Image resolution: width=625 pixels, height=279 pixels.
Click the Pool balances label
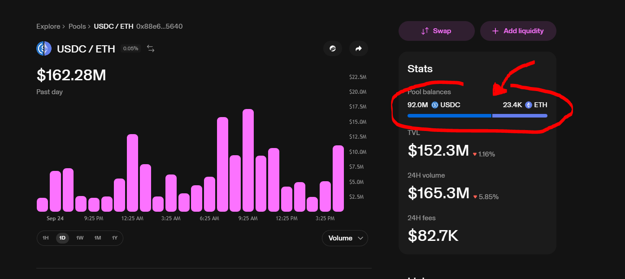pos(429,92)
